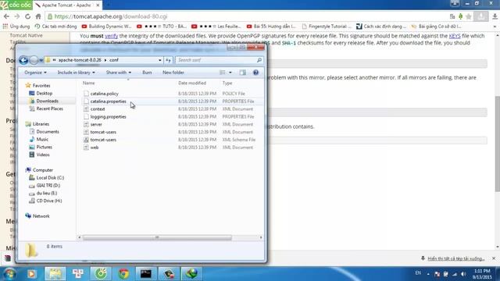Click the Tomcat Native sidebar link

26,35
